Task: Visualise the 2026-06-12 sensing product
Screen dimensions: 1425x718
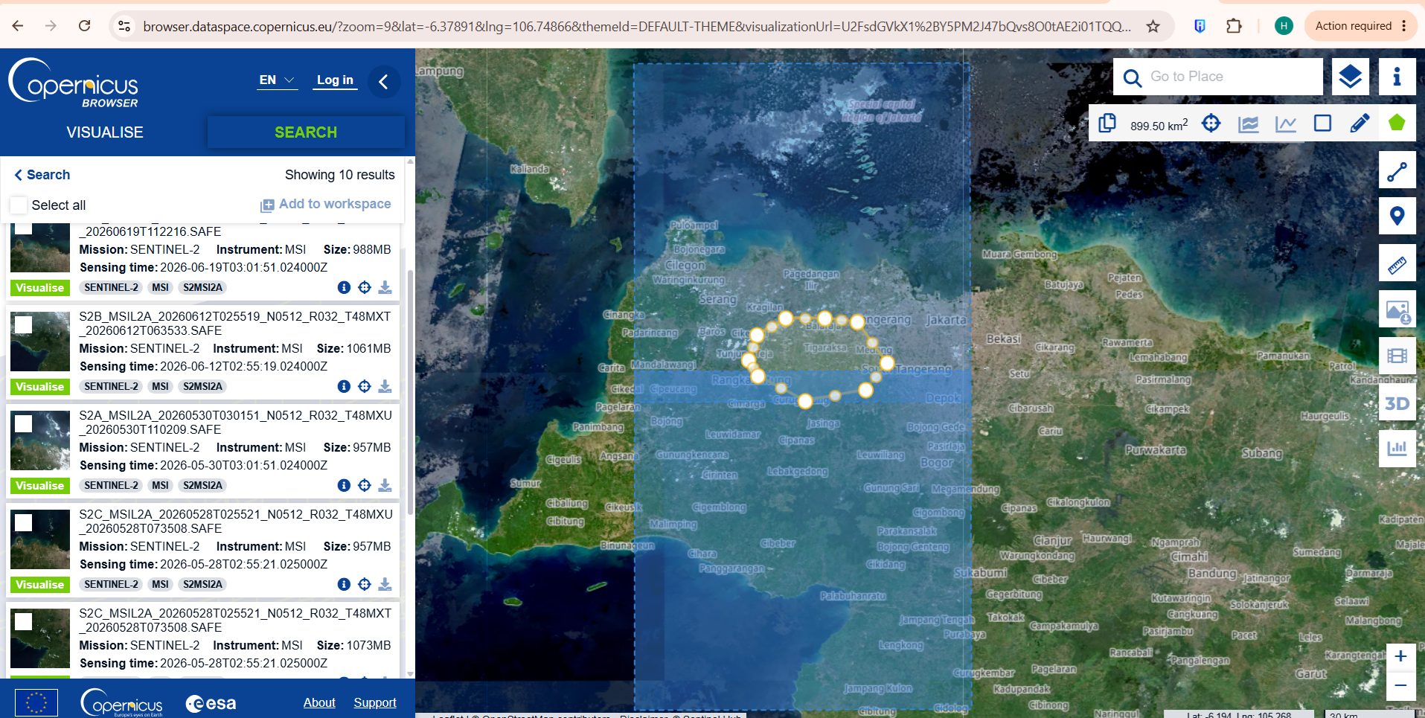Action: click(40, 387)
